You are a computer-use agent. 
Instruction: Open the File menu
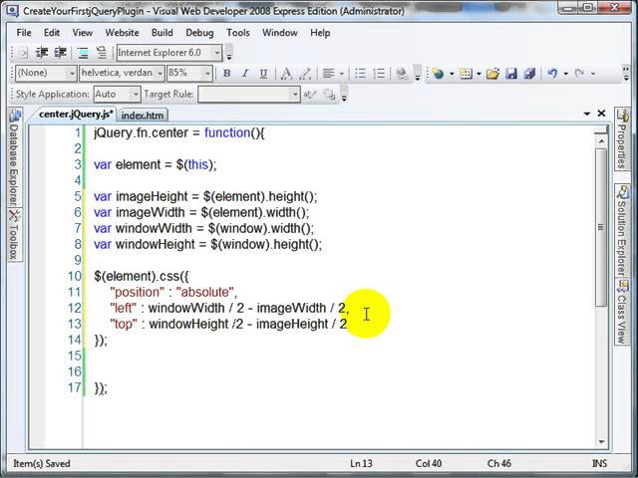coord(24,33)
